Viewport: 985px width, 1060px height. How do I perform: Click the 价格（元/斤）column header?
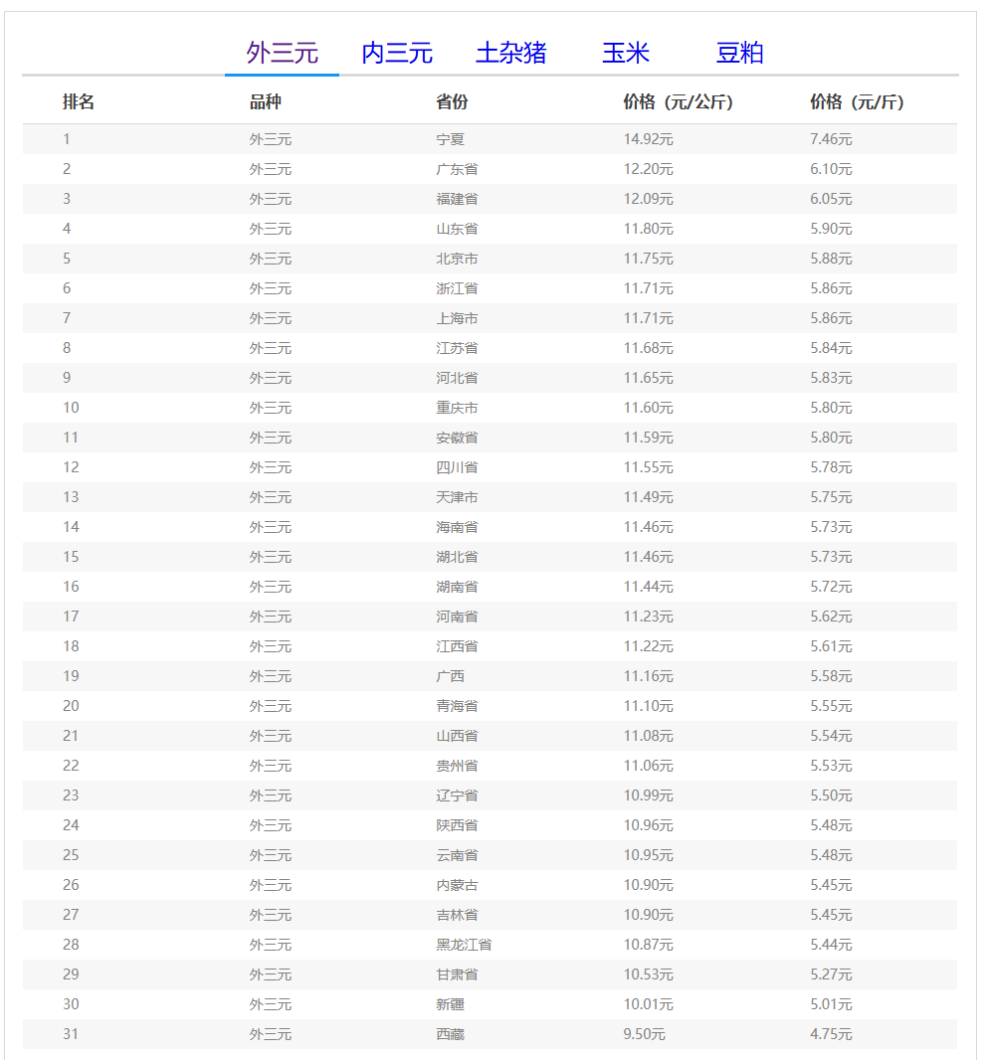coord(857,101)
